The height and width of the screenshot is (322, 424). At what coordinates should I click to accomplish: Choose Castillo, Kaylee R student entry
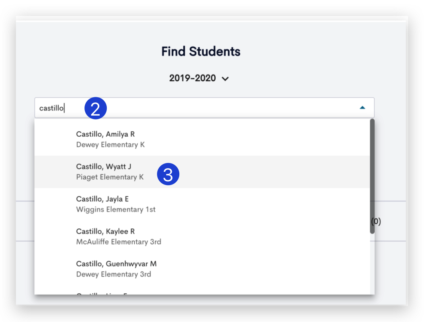(x=202, y=237)
